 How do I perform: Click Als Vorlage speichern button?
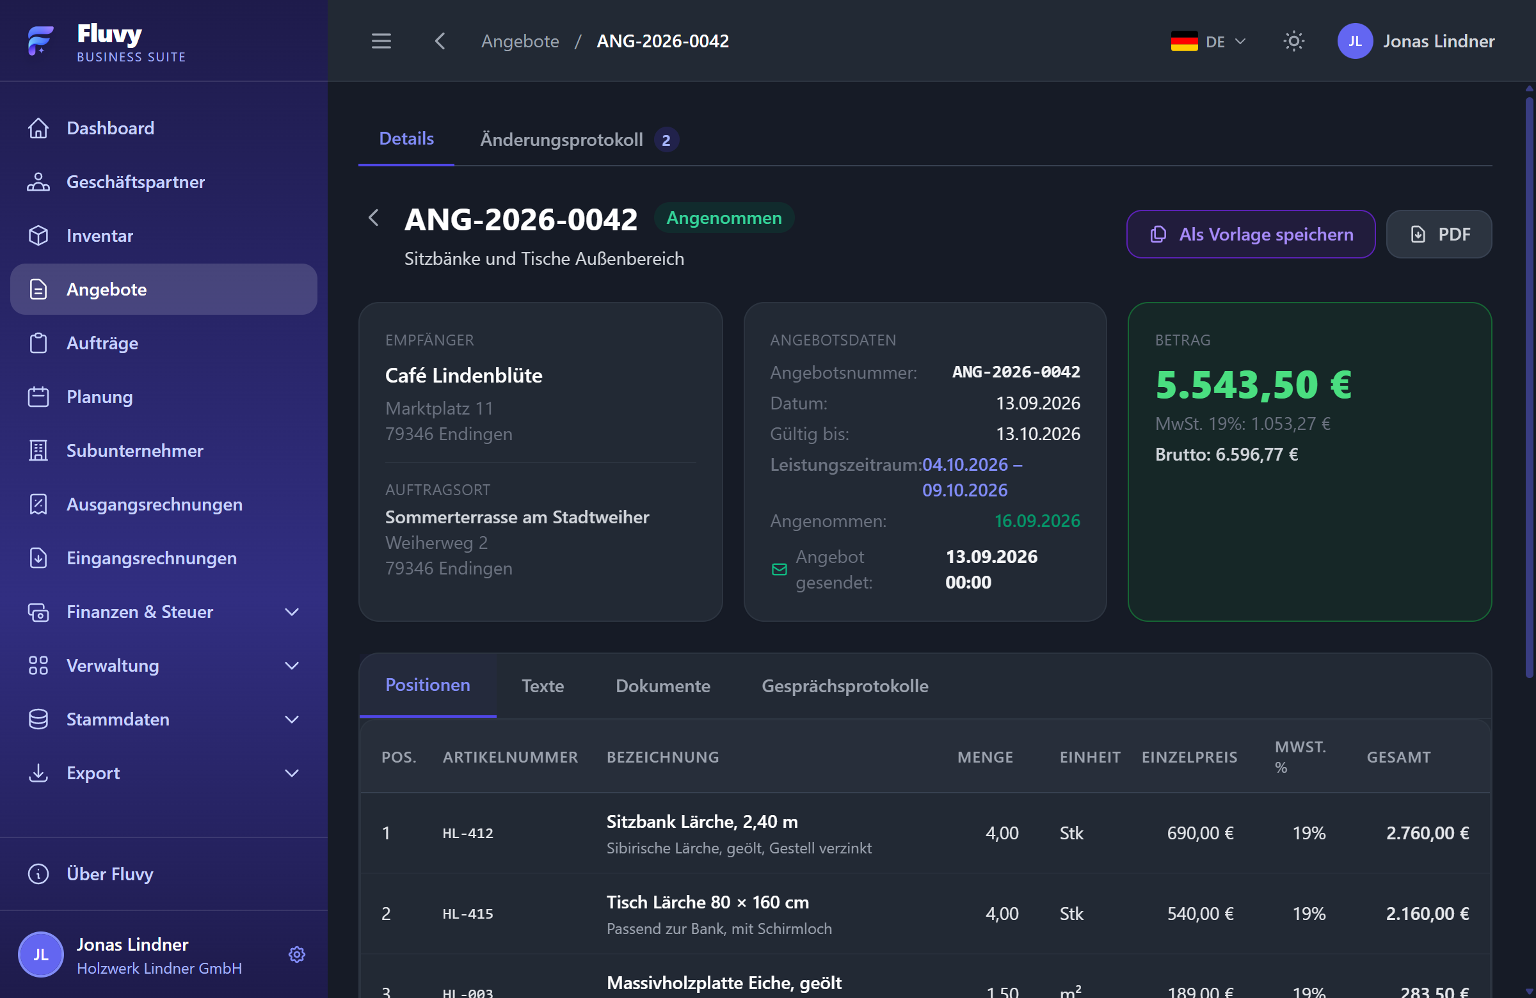[1251, 234]
